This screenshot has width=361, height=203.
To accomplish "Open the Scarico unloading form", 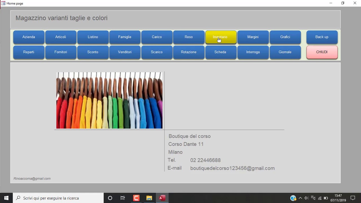I will [157, 52].
